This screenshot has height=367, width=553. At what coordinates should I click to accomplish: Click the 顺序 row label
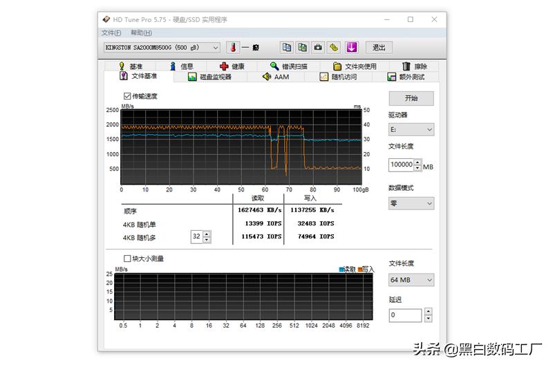click(130, 211)
